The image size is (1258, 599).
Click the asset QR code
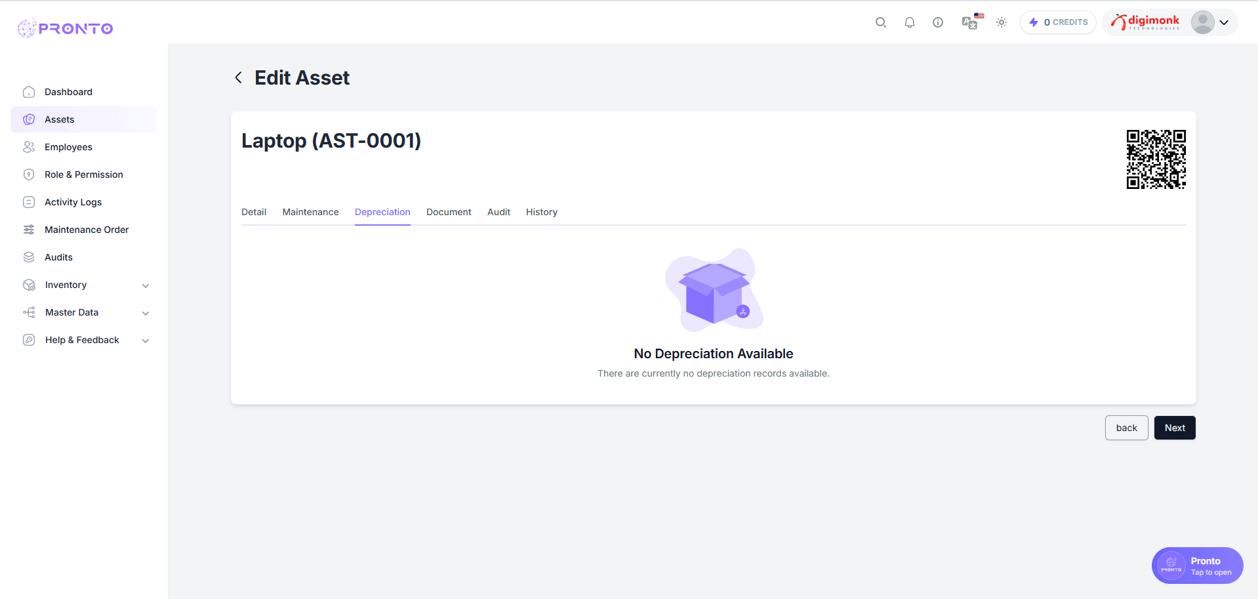(x=1156, y=159)
